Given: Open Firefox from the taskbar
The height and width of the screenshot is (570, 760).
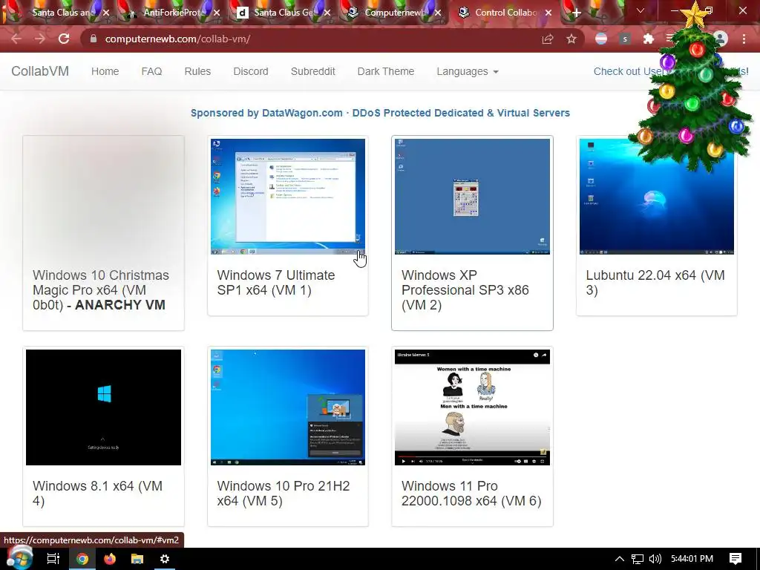Looking at the screenshot, I should click(x=110, y=559).
